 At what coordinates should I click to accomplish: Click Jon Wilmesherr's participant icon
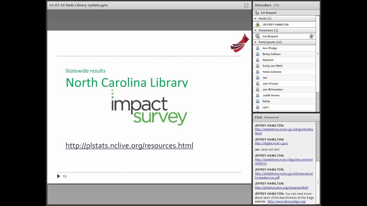point(257,90)
